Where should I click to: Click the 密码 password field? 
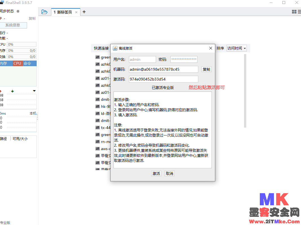[184, 59]
